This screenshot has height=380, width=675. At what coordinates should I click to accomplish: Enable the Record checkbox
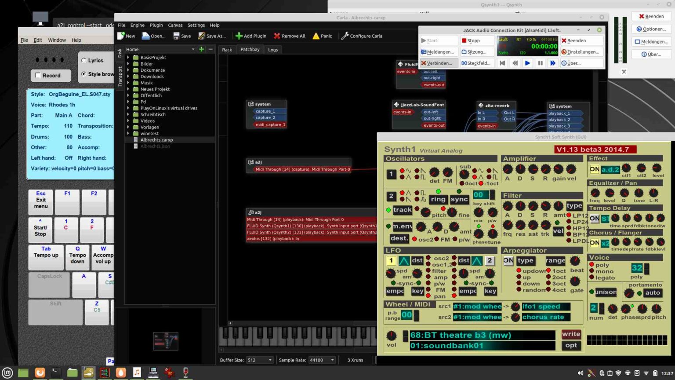point(38,75)
